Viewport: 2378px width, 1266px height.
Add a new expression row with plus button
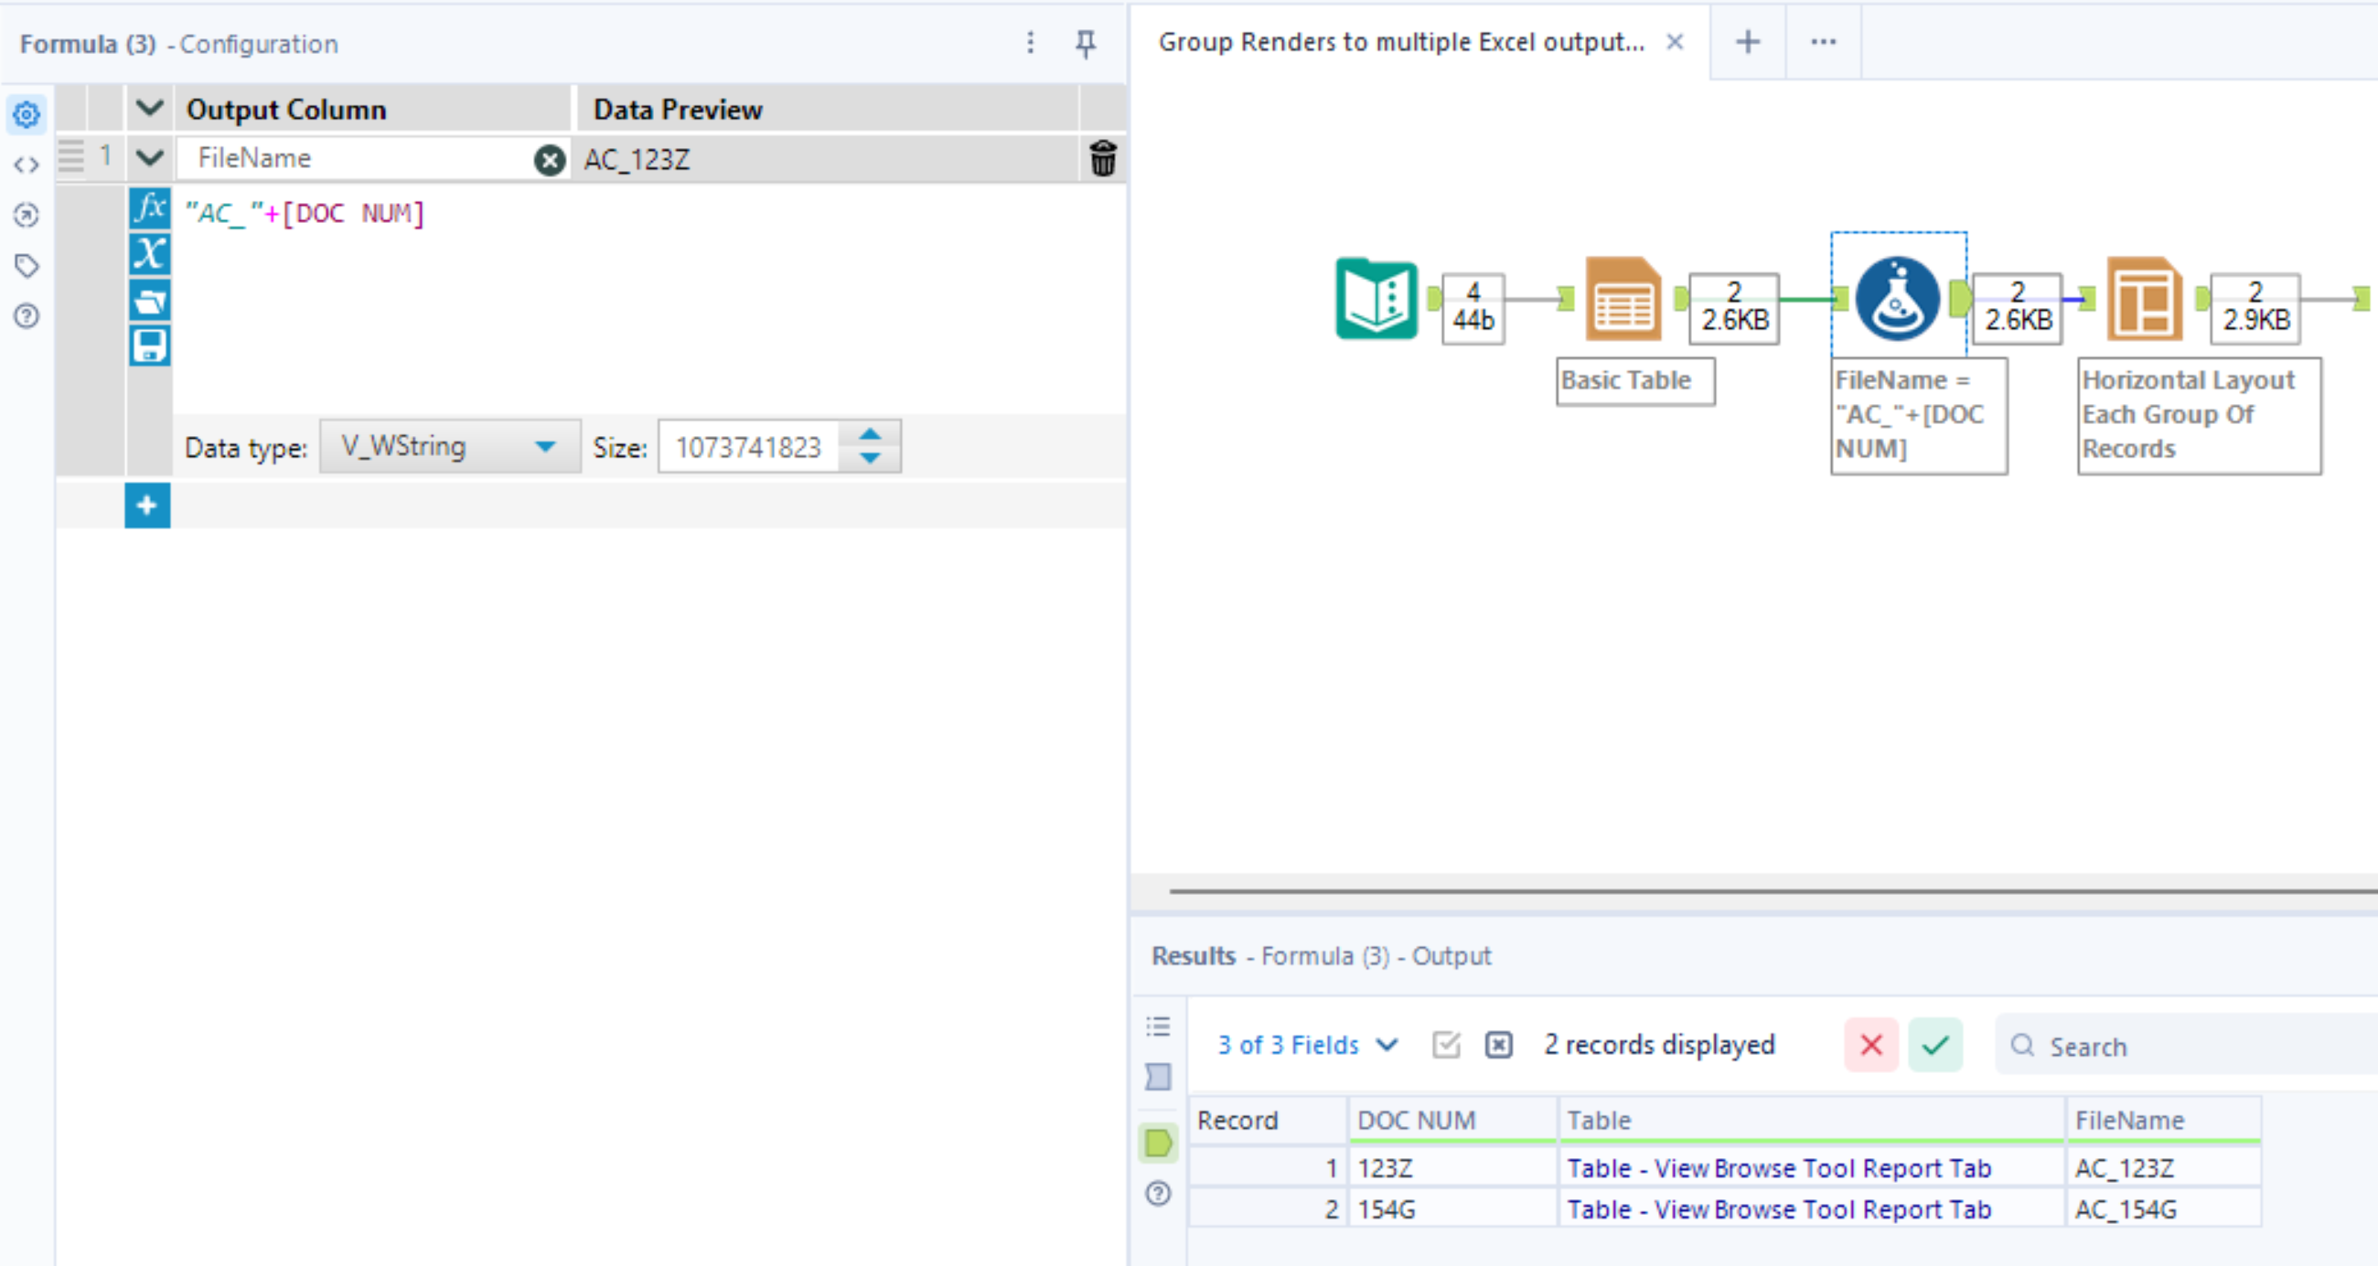[x=147, y=505]
